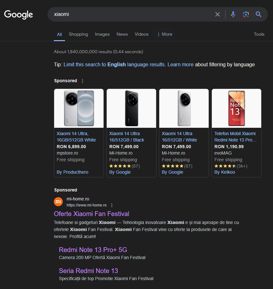Open the Xiaomi 14 Ultra white and grey phone image
The width and height of the screenshot is (273, 289).
79,108
